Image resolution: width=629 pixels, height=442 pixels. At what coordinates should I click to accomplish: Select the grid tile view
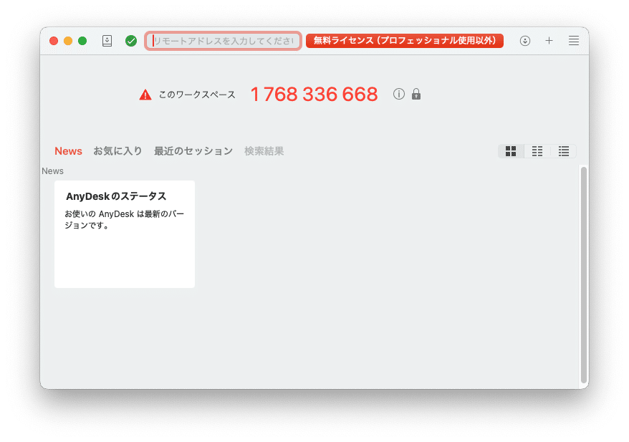511,151
